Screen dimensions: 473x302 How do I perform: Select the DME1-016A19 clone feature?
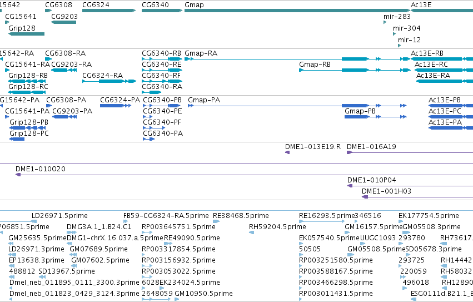point(410,152)
